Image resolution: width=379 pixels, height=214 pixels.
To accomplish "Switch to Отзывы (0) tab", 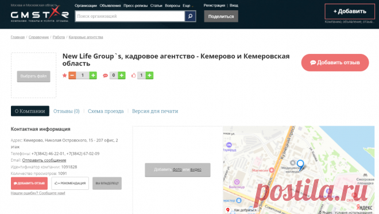I will coord(67,111).
